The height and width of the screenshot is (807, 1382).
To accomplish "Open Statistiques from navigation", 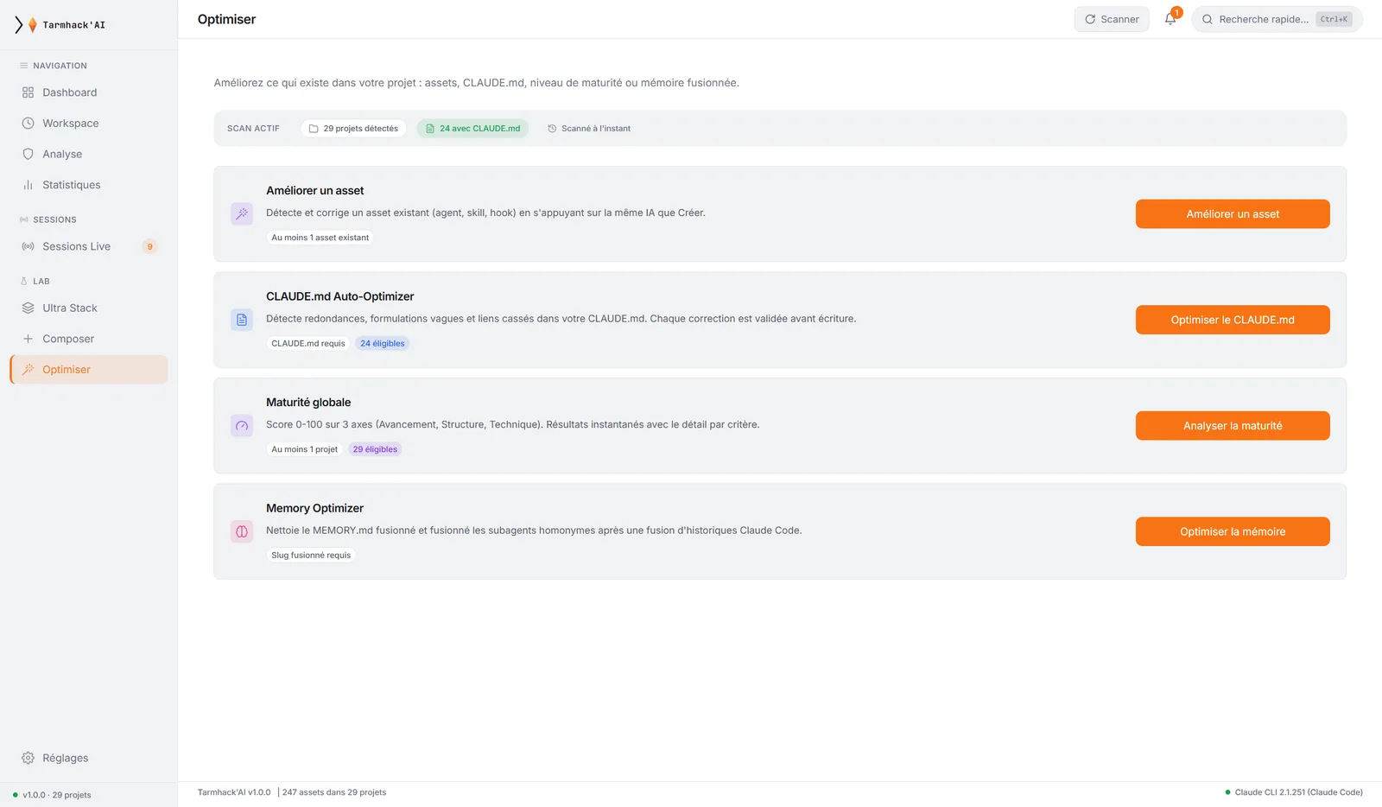I will point(89,185).
